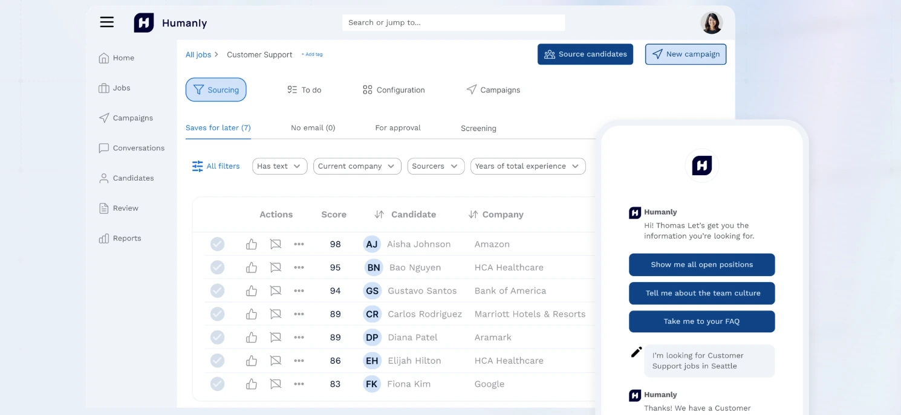Switch to the Configuration tab
This screenshot has width=901, height=415.
(x=394, y=90)
